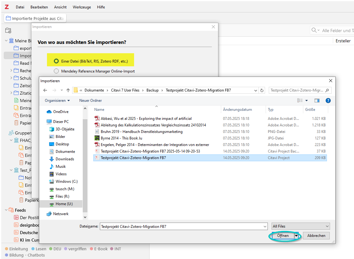This screenshot has width=354, height=259.
Task: Click the Einleitung colored tag
Action: (16, 249)
